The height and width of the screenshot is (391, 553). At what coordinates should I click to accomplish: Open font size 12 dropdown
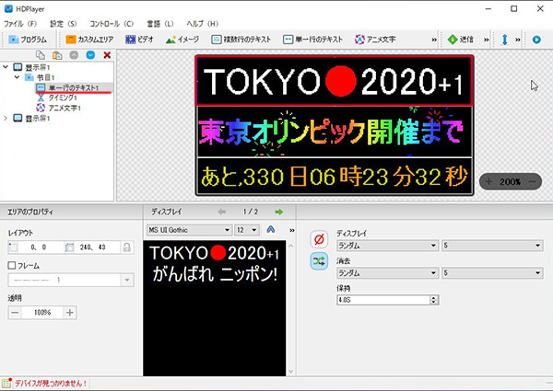click(247, 230)
